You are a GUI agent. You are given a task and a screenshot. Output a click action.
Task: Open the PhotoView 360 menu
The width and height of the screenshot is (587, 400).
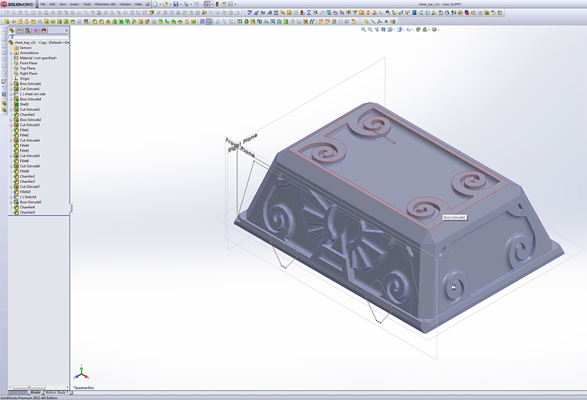click(x=105, y=4)
